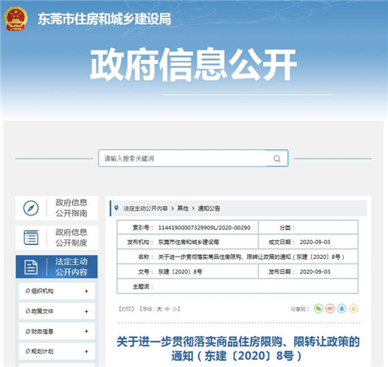Share to Qzone via star icon
Image resolution: width=388 pixels, height=367 pixels.
(x=354, y=309)
